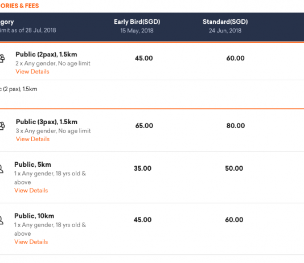Click group icon beside Public (2pax), 1.5km

point(2,58)
